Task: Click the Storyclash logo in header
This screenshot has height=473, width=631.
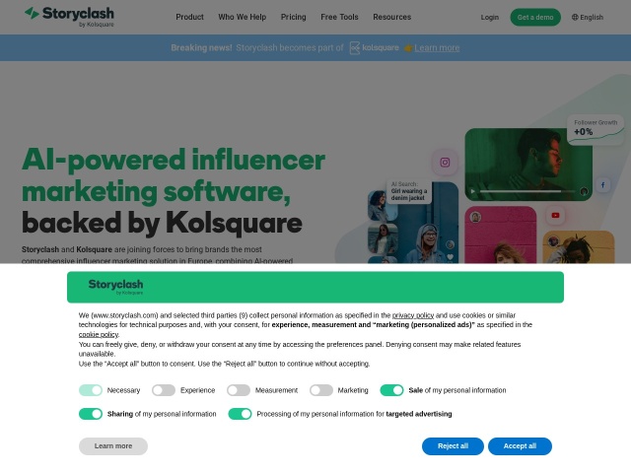Action: [x=69, y=17]
